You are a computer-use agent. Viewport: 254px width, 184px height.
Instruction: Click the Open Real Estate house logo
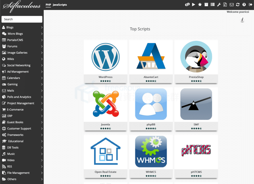[x=106, y=151]
